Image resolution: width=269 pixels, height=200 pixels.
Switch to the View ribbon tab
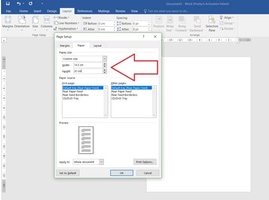(134, 11)
